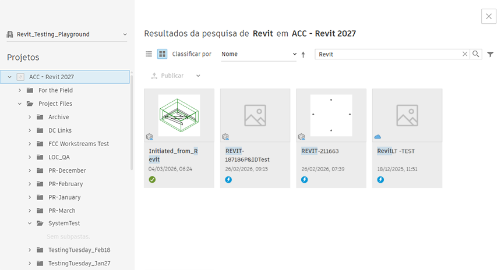The height and width of the screenshot is (270, 501).
Task: Open Revit_Testing_Playground hub selector
Action: [67, 34]
